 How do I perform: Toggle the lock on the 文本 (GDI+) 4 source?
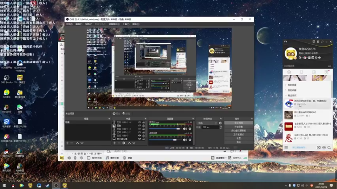pos(144,122)
